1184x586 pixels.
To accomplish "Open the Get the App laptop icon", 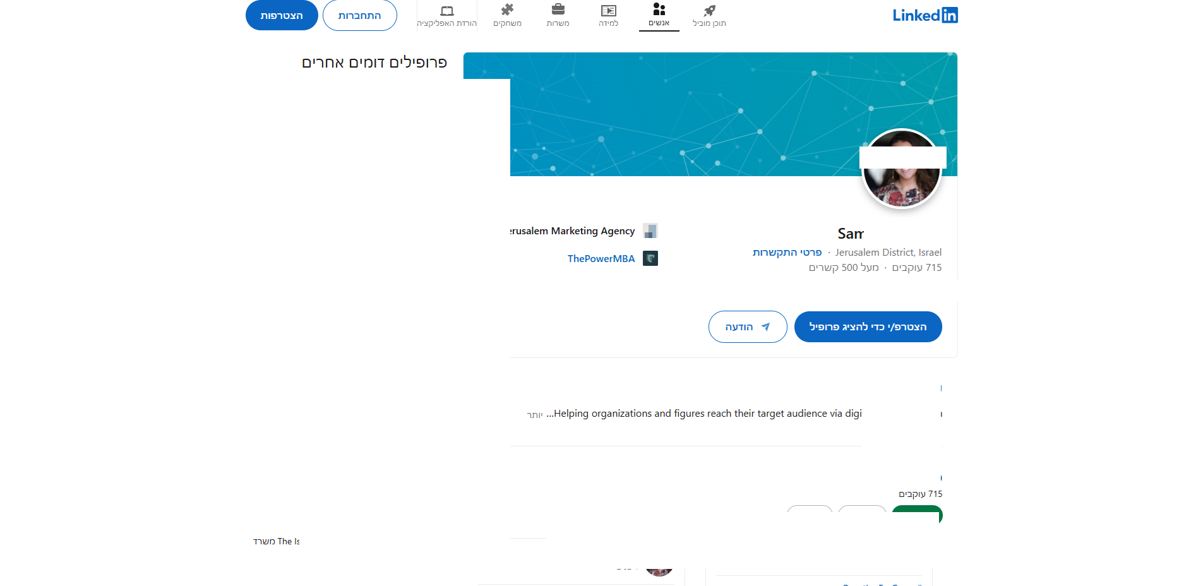I will [446, 15].
